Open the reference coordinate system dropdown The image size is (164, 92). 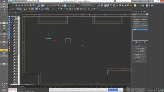point(55,5)
